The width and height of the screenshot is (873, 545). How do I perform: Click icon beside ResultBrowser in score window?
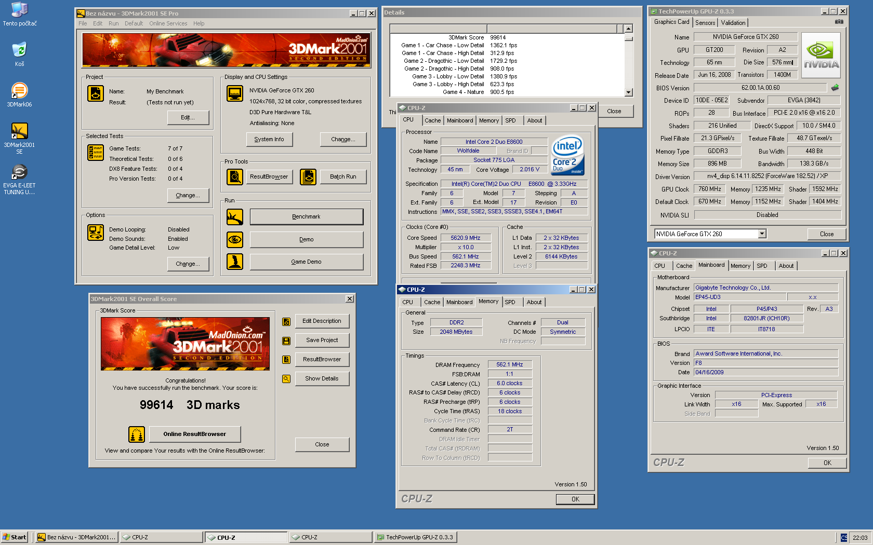286,360
